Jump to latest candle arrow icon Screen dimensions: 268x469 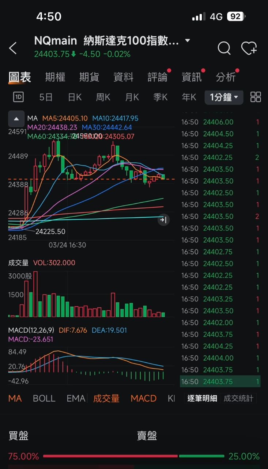163,220
